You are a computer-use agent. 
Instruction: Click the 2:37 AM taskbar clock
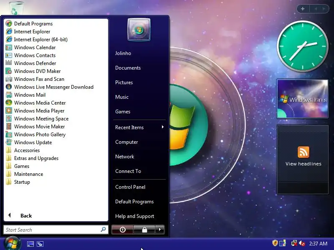tap(318, 243)
